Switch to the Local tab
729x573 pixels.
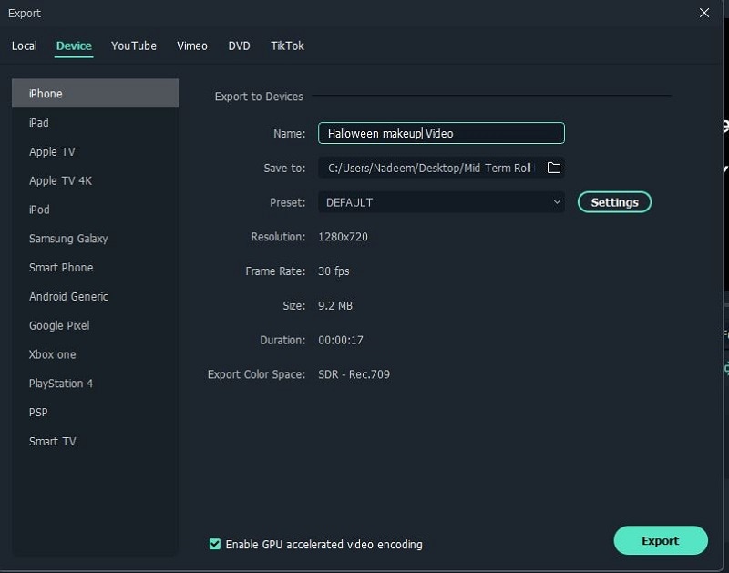point(25,46)
